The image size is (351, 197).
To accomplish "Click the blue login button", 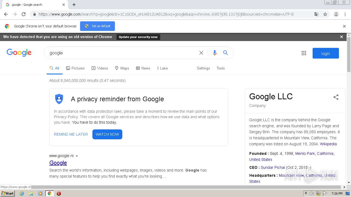I will tap(326, 53).
